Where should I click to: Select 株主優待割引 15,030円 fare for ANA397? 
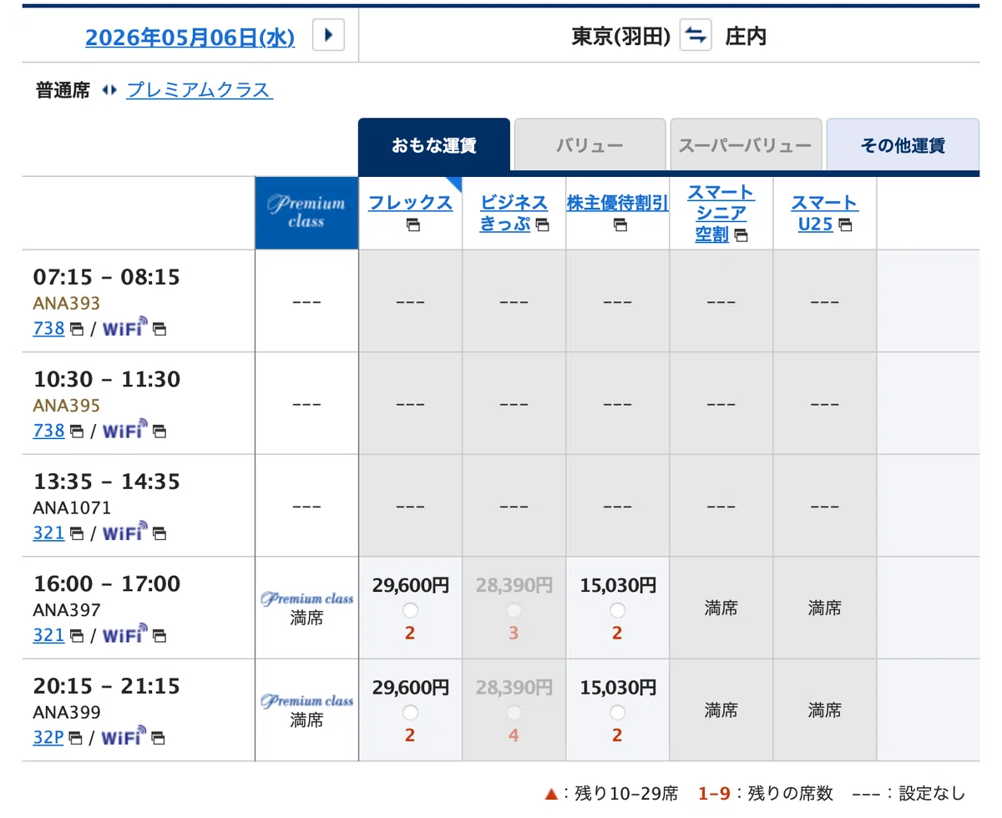[x=617, y=610]
